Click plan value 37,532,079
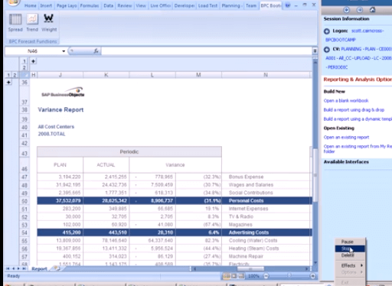 [x=60, y=201]
